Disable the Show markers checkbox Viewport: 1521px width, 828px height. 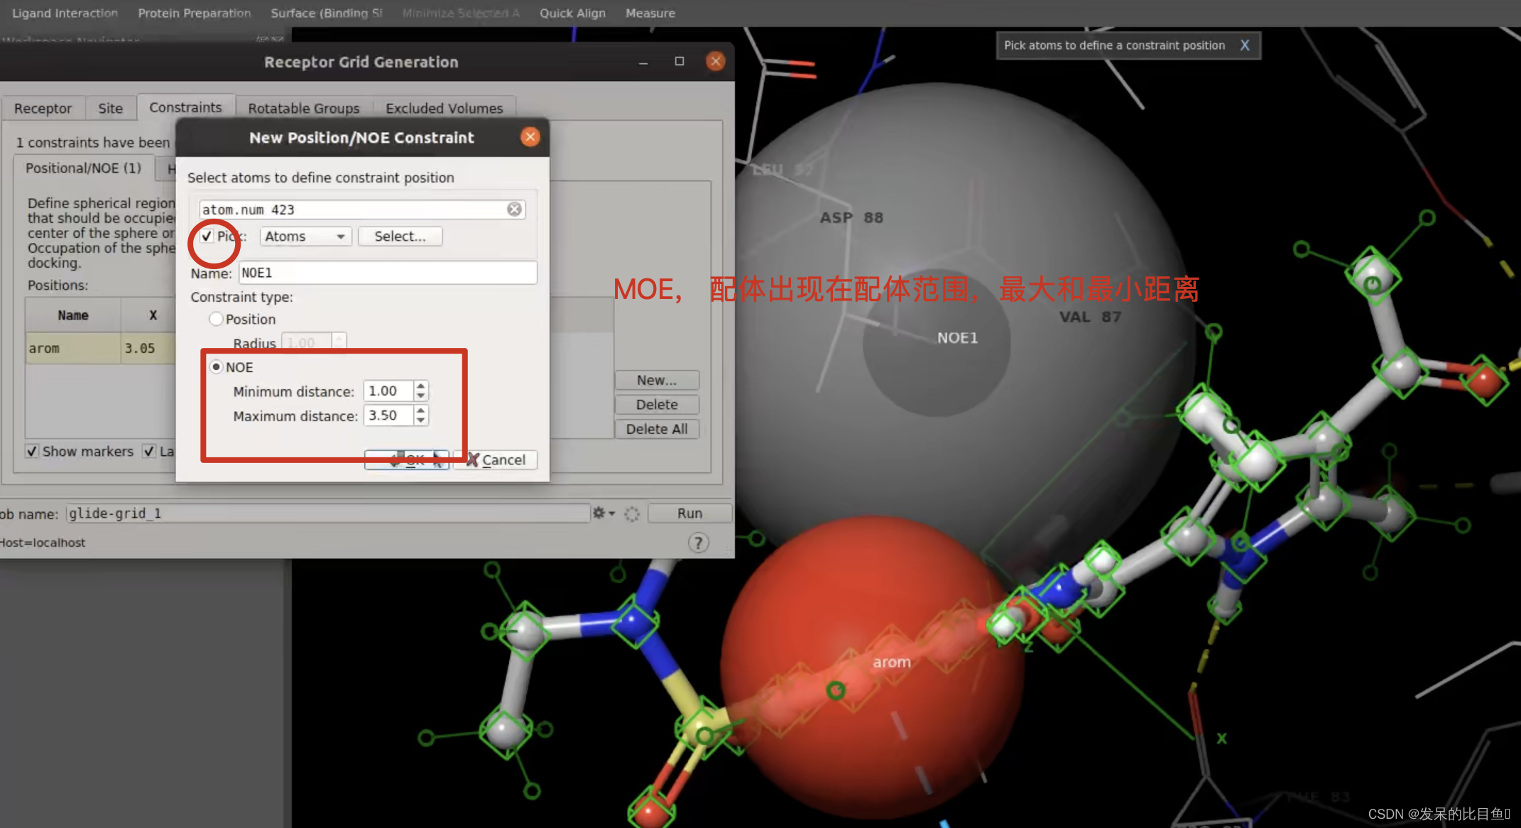click(32, 452)
